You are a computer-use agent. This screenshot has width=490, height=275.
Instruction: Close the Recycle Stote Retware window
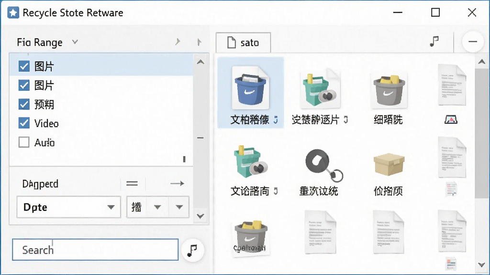coord(472,12)
